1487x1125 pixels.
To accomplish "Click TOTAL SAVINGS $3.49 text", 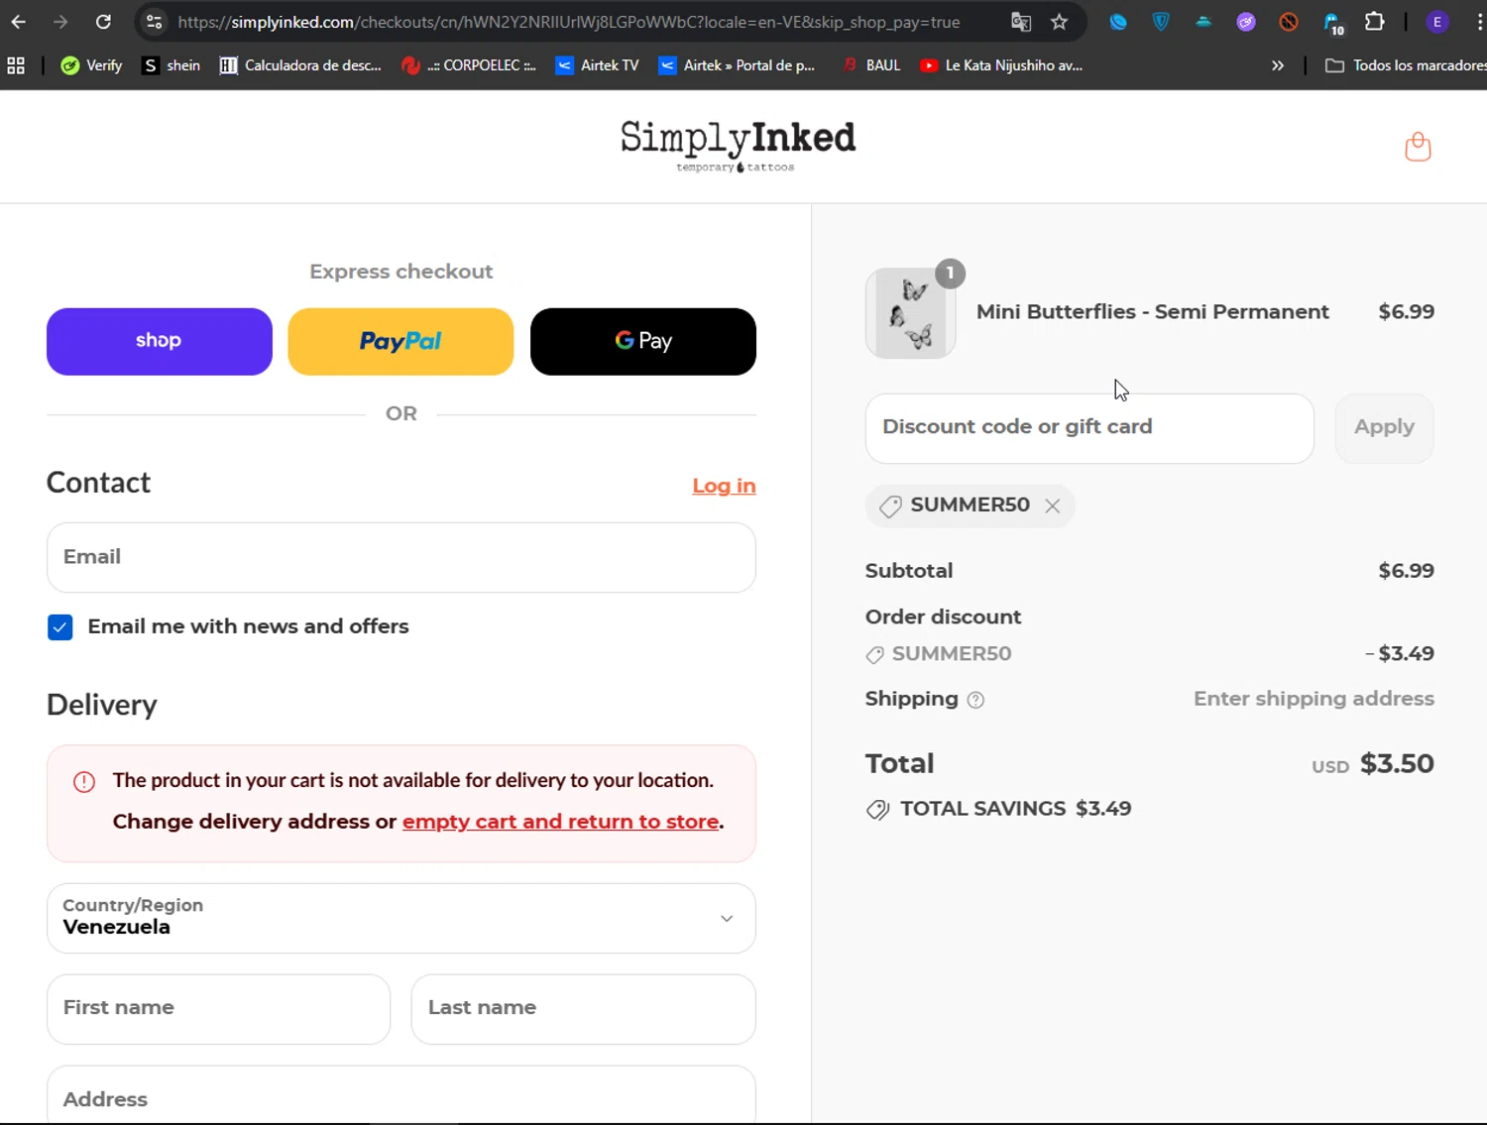I will point(1015,809).
